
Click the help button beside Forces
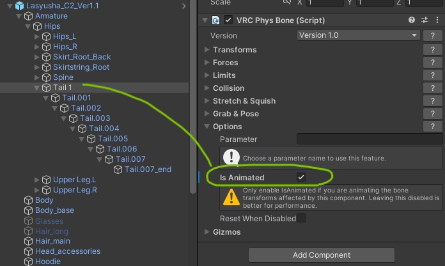point(433,63)
